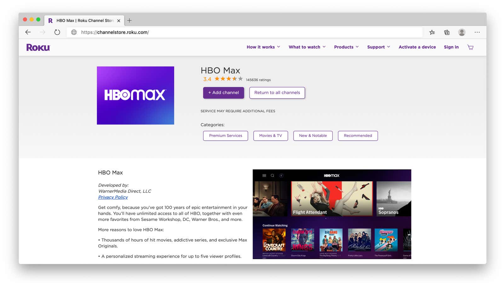Viewport: 504px width, 283px height.
Task: Open the favorites star list icon
Action: [x=432, y=32]
